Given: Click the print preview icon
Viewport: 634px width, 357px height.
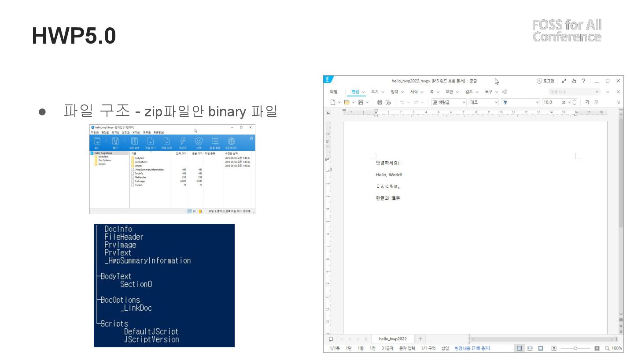Looking at the screenshot, I should pyautogui.click(x=388, y=102).
